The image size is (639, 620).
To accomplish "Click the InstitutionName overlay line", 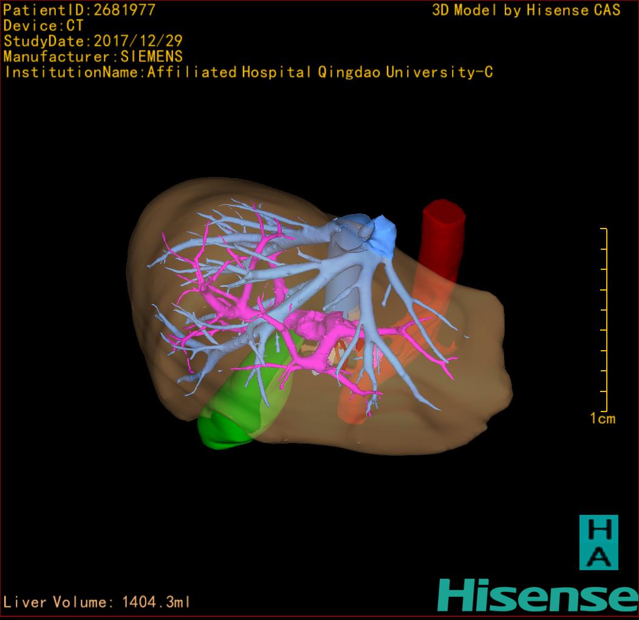I will (x=248, y=72).
